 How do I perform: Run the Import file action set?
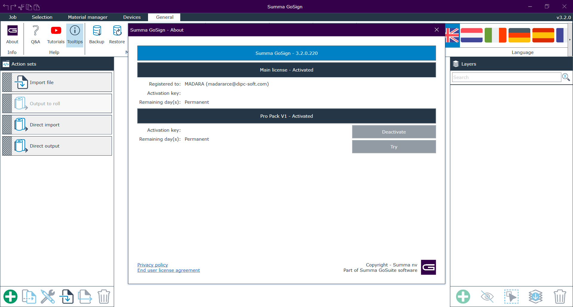(x=57, y=82)
